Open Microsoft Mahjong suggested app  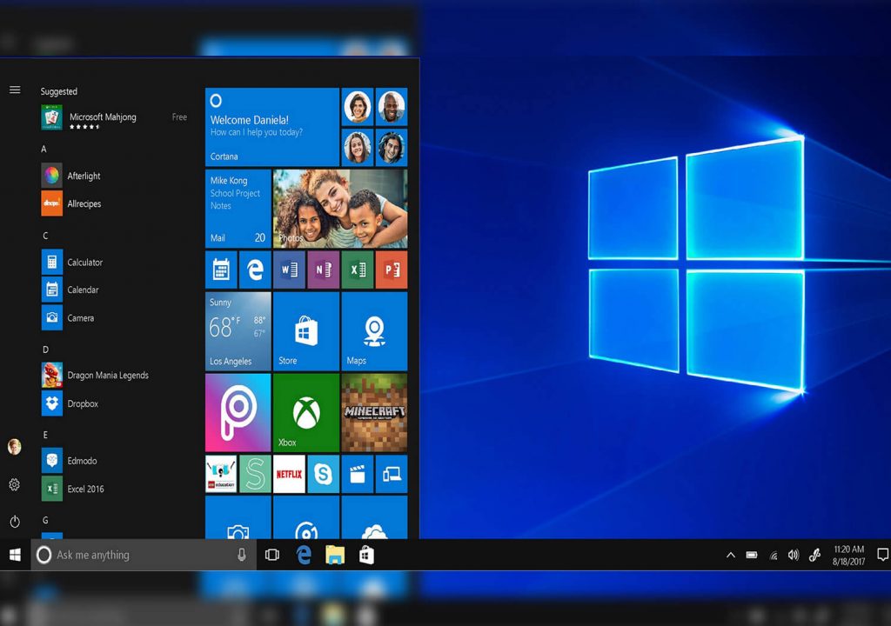(114, 118)
